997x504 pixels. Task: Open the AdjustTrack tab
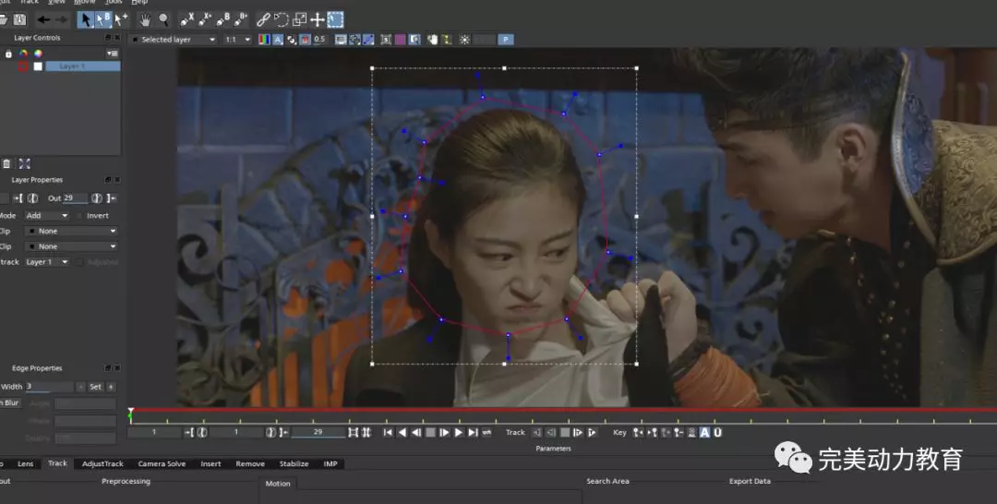coord(102,464)
